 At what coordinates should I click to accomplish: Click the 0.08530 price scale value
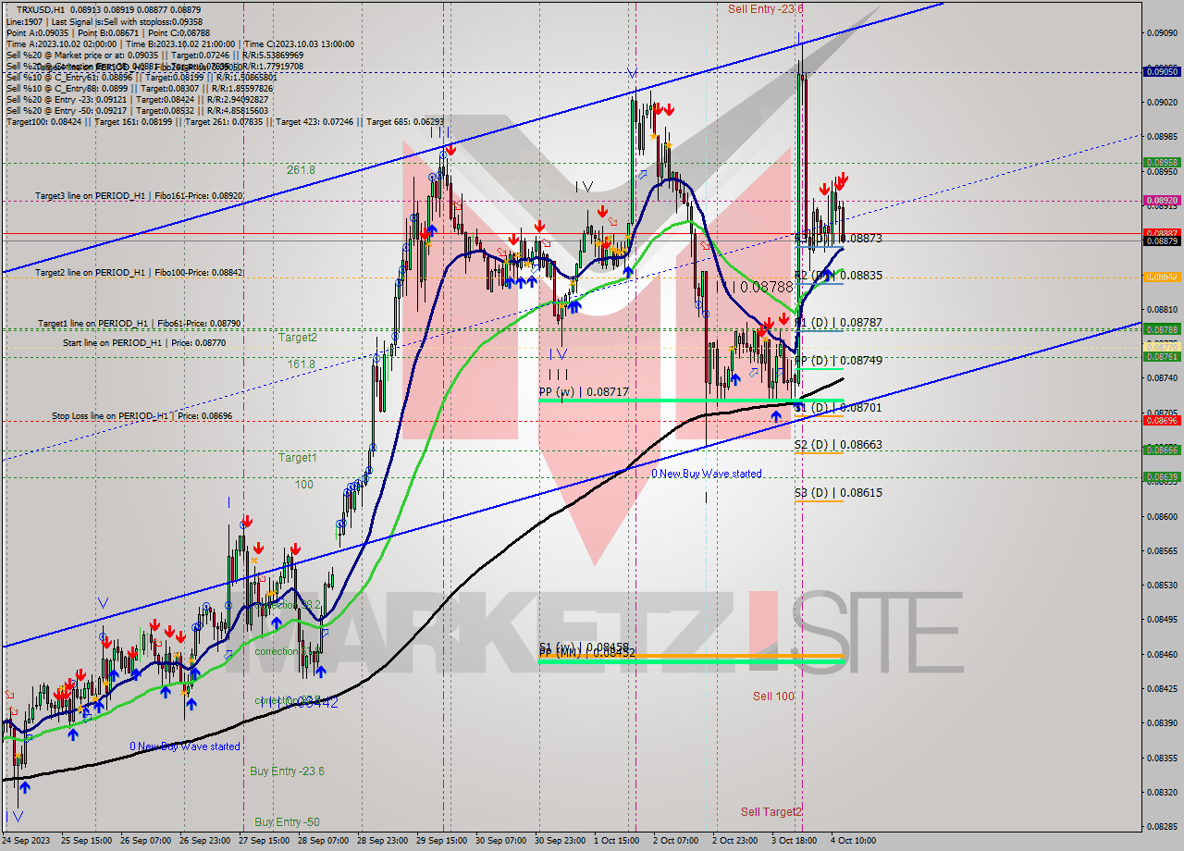(x=1162, y=585)
